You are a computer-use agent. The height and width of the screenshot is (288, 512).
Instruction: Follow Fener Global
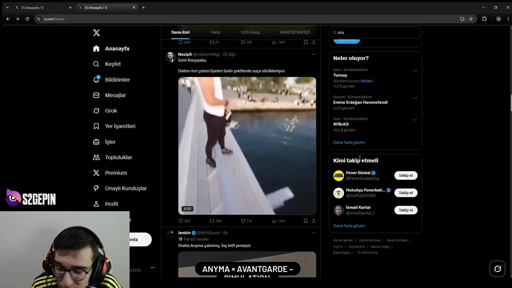[x=406, y=176]
